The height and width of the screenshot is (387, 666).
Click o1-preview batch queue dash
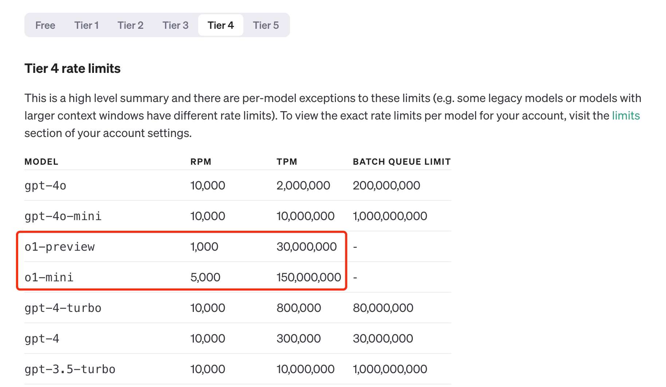(355, 247)
